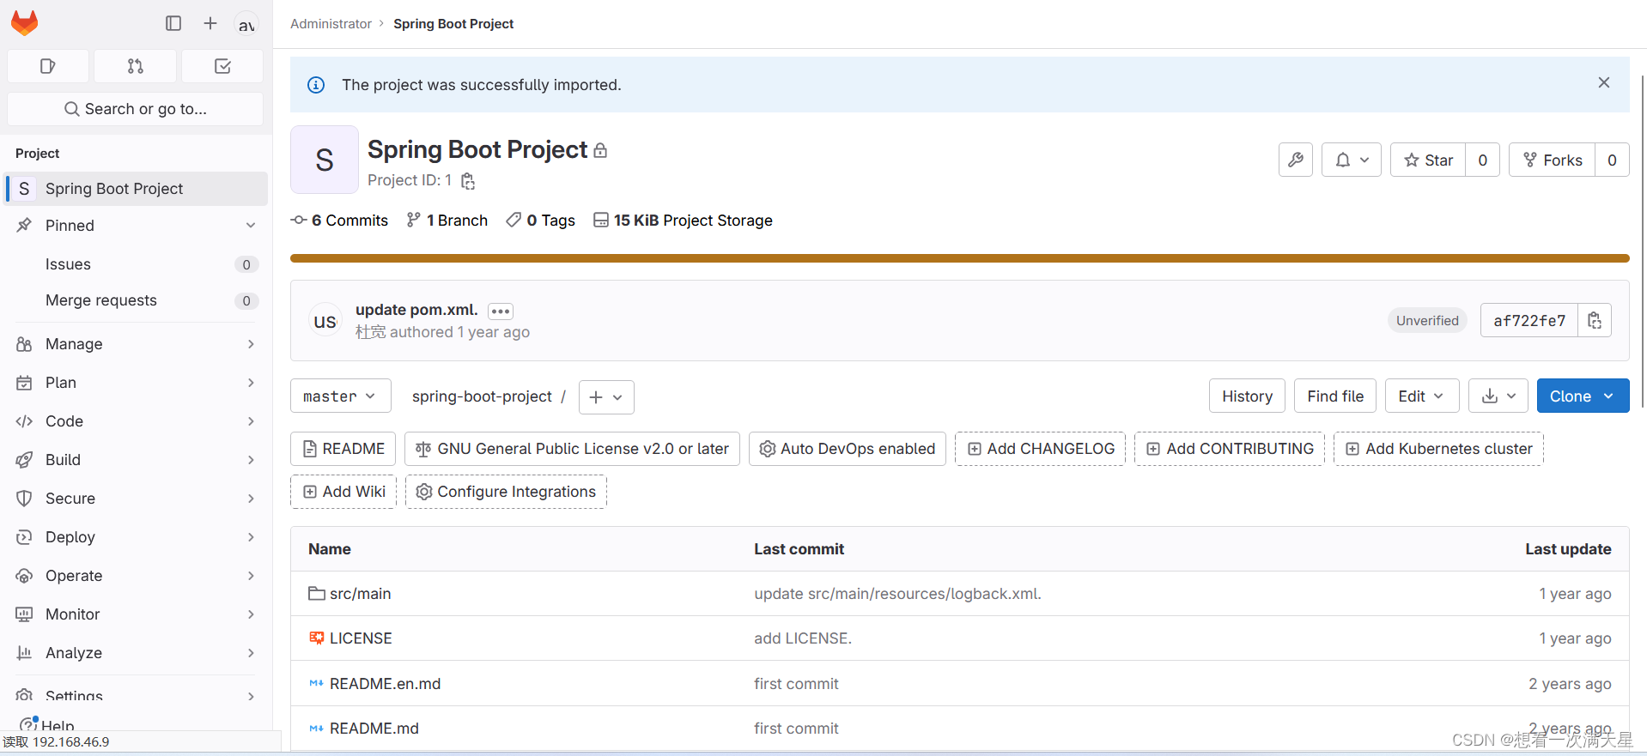The height and width of the screenshot is (756, 1647).
Task: Click the Forks button
Action: tap(1553, 160)
